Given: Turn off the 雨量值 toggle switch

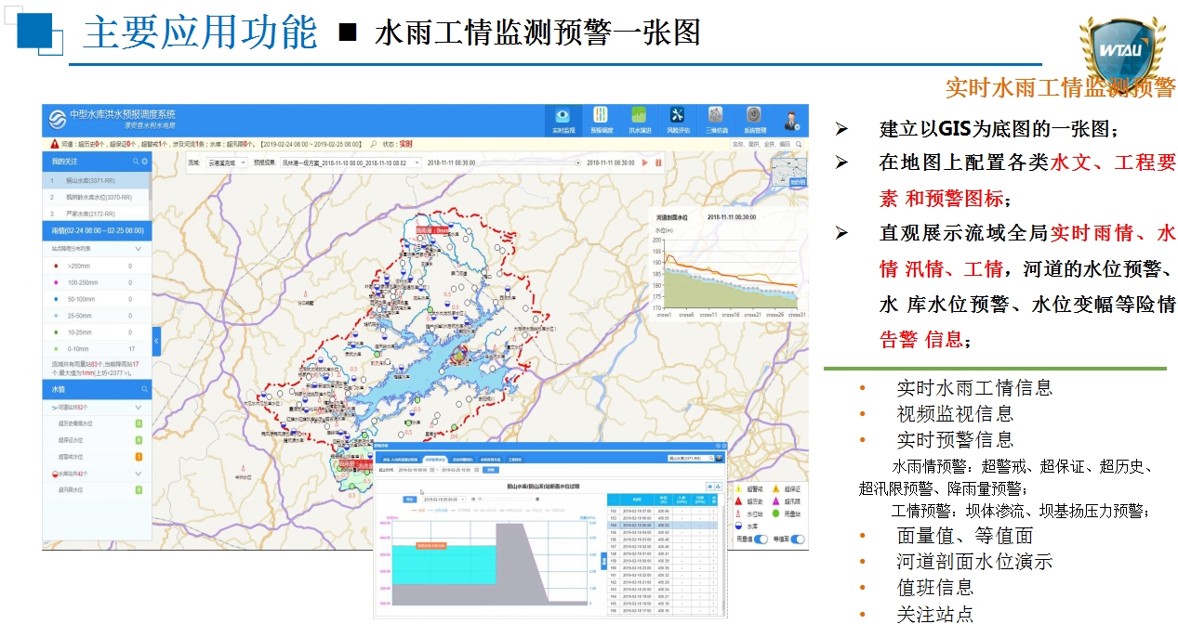Looking at the screenshot, I should (761, 539).
